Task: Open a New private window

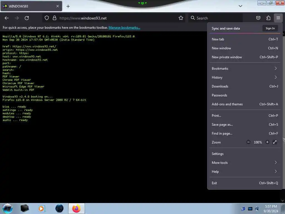Action: pos(245,57)
